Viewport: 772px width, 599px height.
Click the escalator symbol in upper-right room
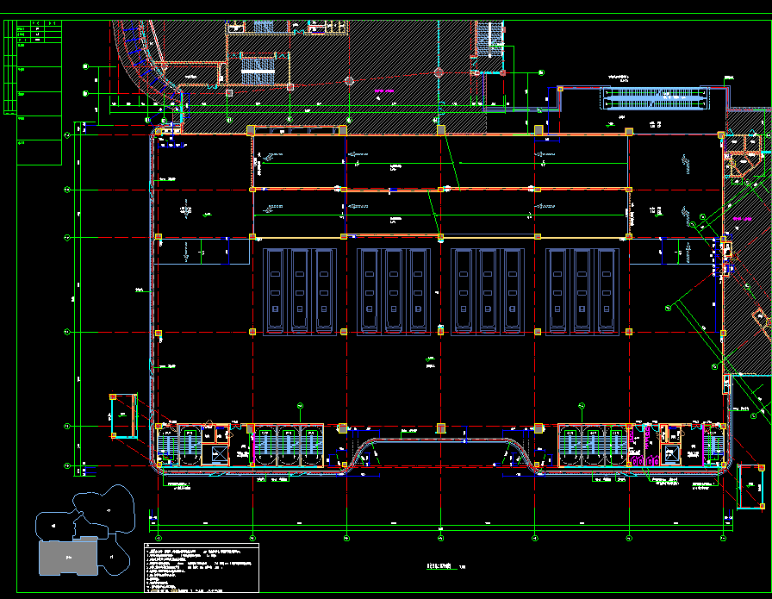pyautogui.click(x=657, y=99)
